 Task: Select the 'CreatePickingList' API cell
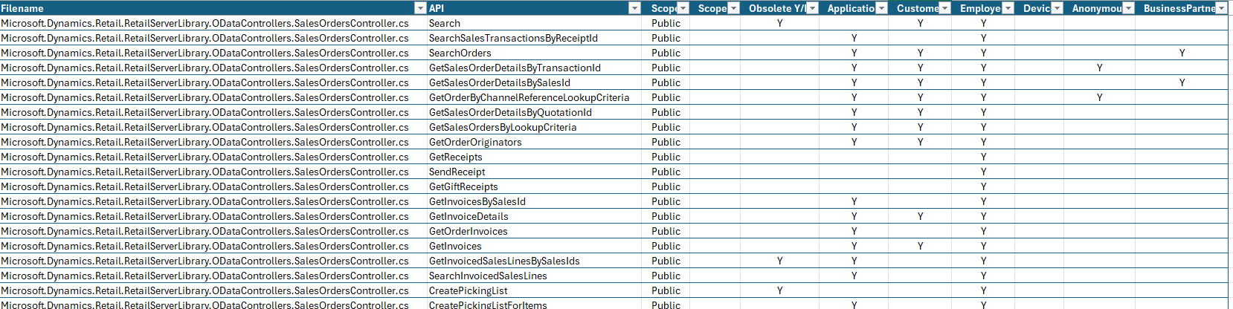[534, 290]
